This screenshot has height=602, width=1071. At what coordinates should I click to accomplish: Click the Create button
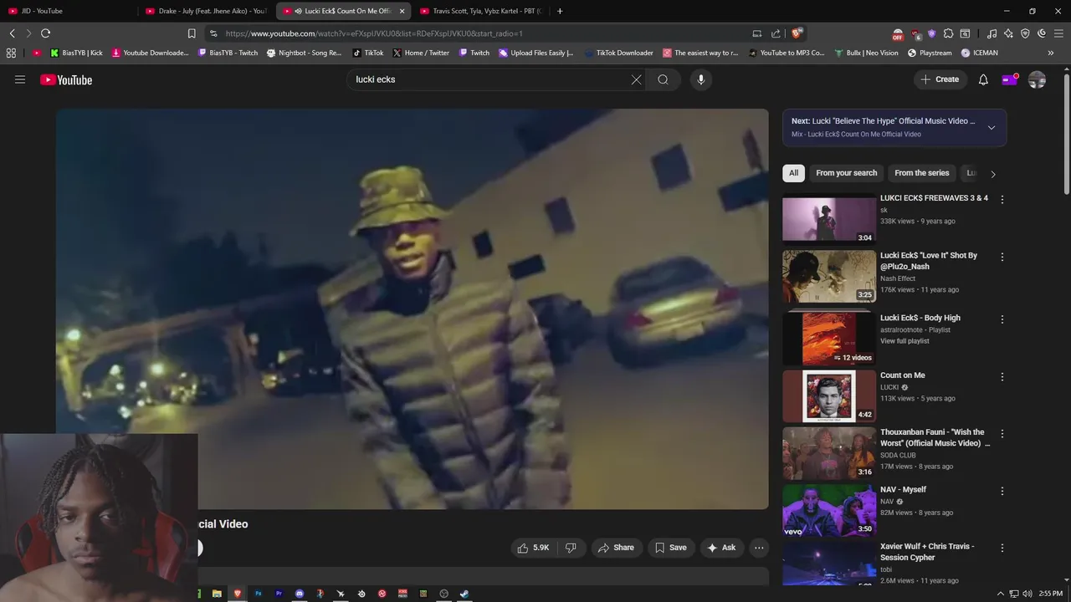click(940, 79)
